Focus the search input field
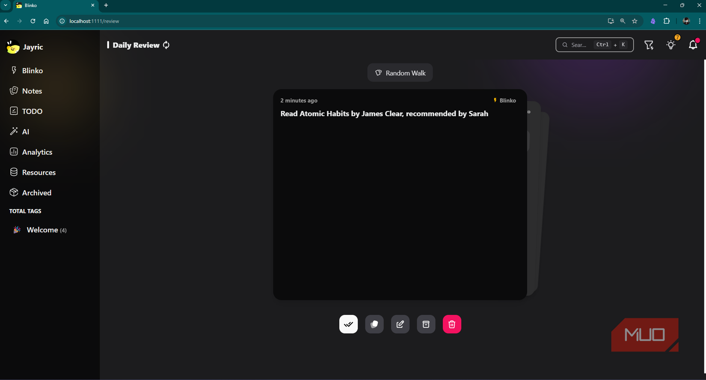706x380 pixels. pos(578,45)
